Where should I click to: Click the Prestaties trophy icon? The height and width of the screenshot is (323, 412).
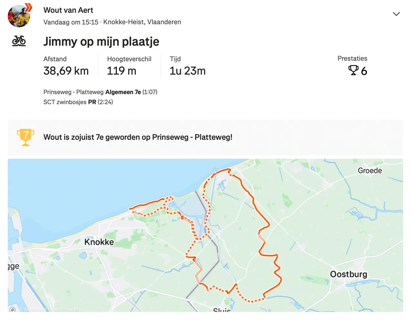pyautogui.click(x=353, y=70)
